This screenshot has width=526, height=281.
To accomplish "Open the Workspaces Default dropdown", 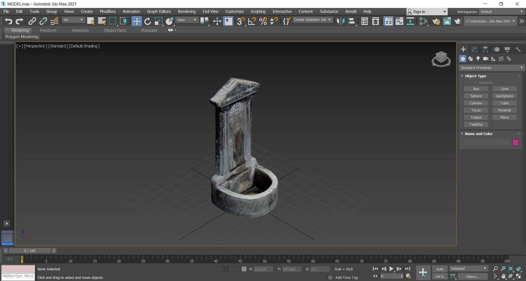I will (501, 12).
